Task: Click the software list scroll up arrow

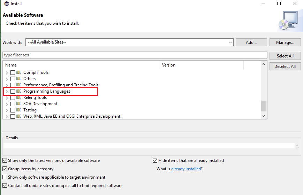Action: pos(264,64)
